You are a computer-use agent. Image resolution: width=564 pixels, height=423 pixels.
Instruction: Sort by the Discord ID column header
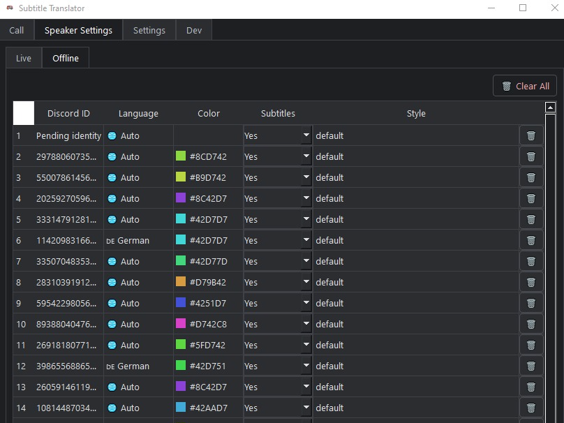[x=68, y=113]
